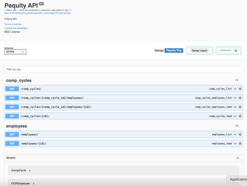The image size is (247, 186).
Task: Open GET /employees/{id}/ endpoint
Action: (123, 143)
